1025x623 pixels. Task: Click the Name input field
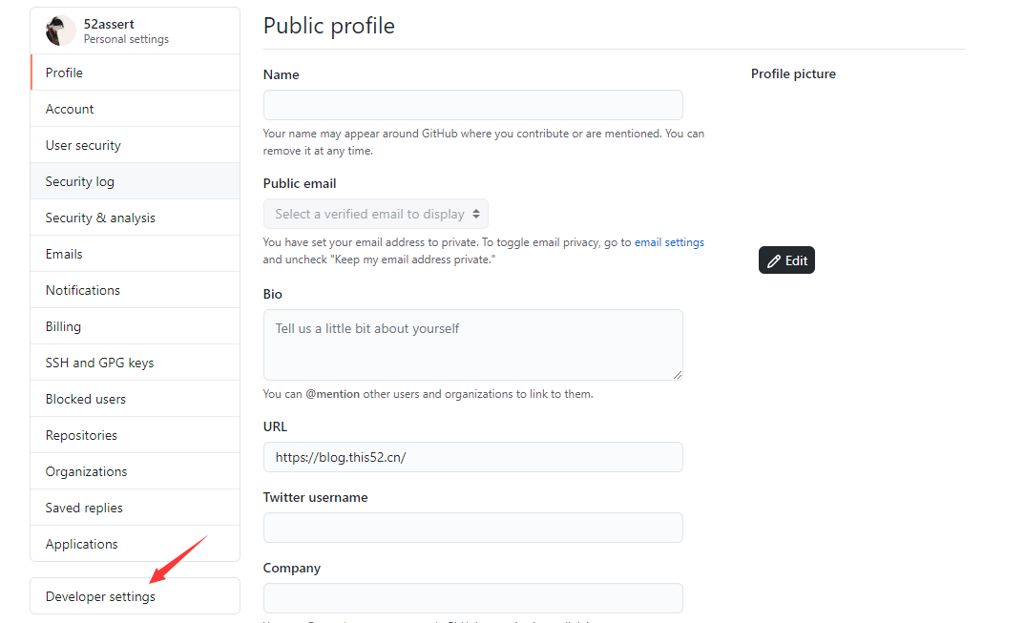tap(473, 105)
